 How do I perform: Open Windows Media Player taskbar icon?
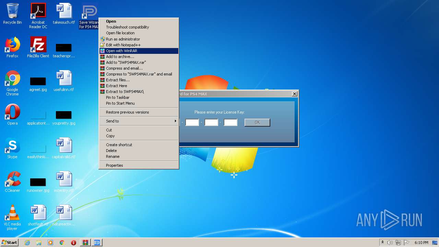[x=50, y=243]
